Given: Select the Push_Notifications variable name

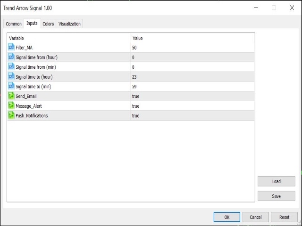Looking at the screenshot, I should (x=32, y=116).
